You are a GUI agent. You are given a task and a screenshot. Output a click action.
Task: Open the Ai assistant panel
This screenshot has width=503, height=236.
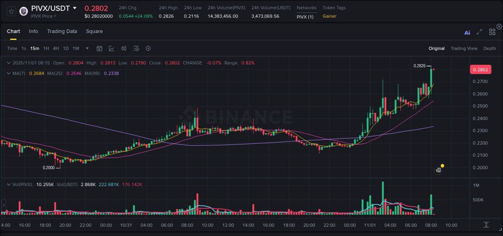coord(467,32)
